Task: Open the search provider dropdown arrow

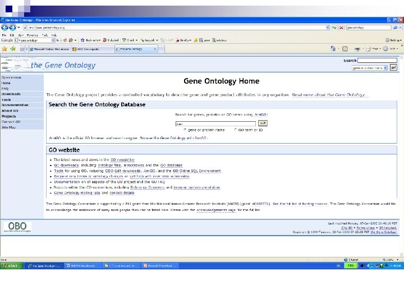Action: pos(400,27)
